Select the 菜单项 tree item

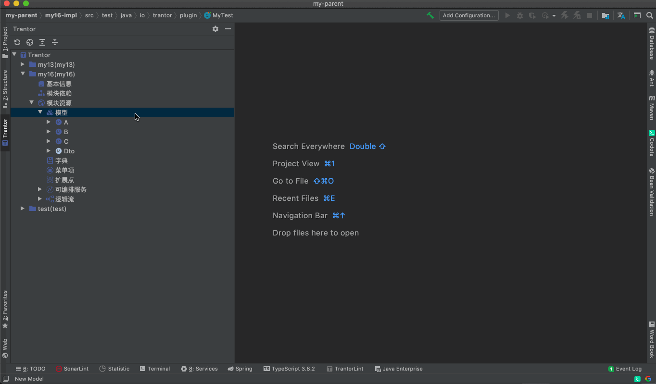click(122, 170)
